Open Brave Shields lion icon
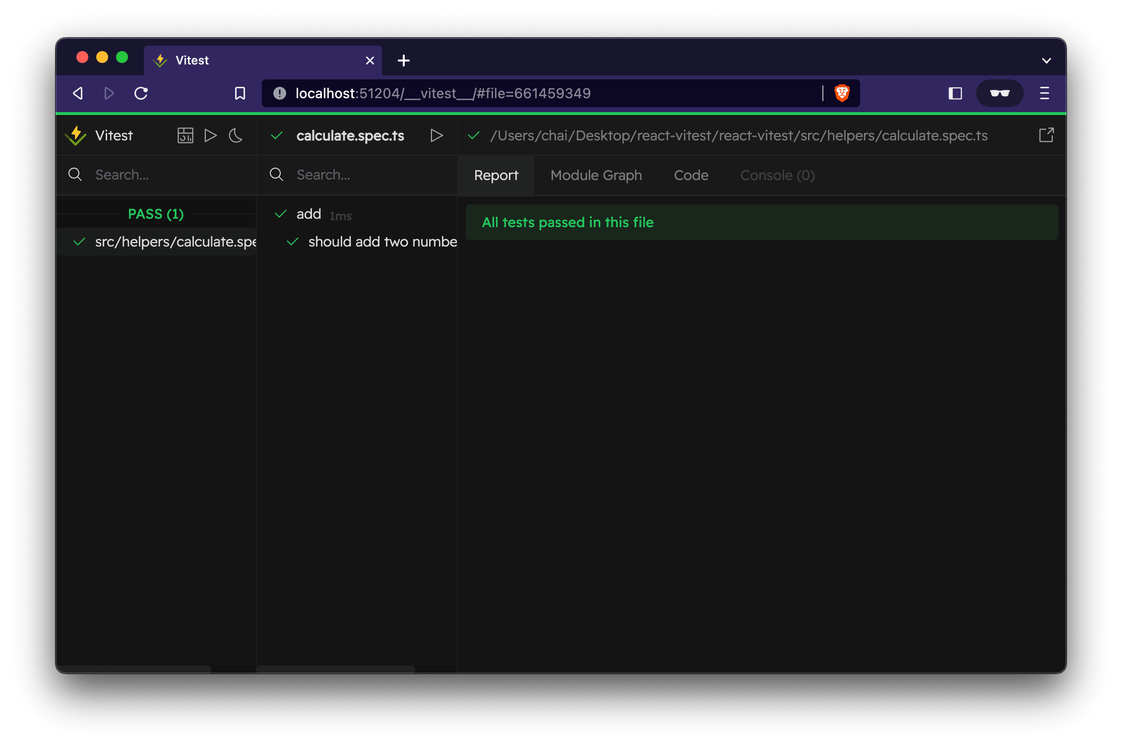 point(842,93)
